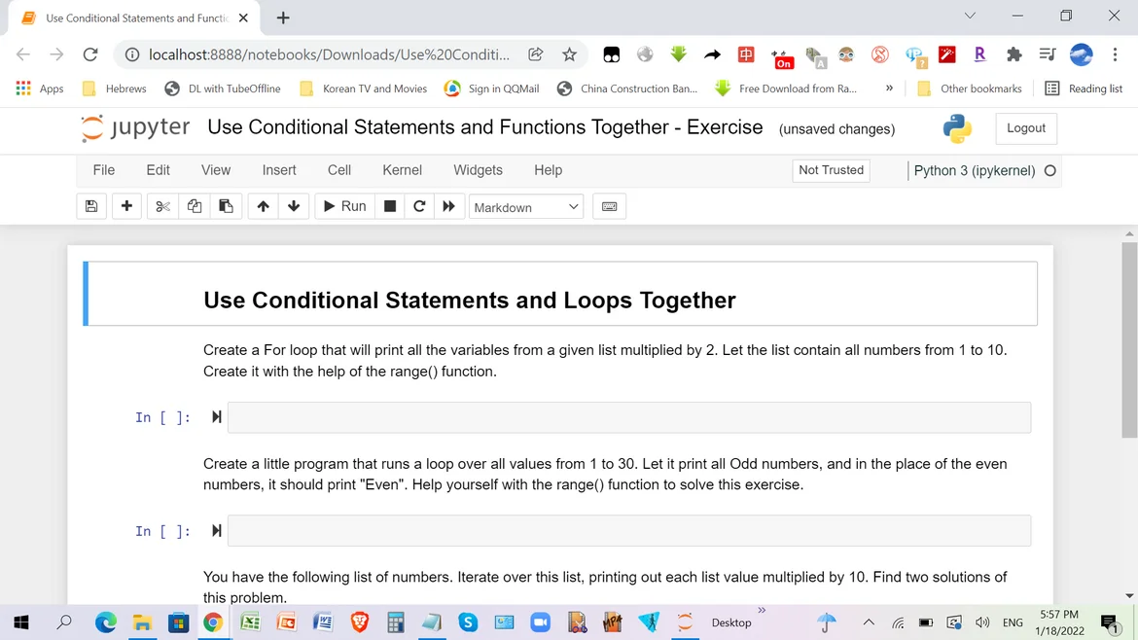Show hidden system tray icons
Viewport: 1138px width, 640px height.
pyautogui.click(x=869, y=622)
